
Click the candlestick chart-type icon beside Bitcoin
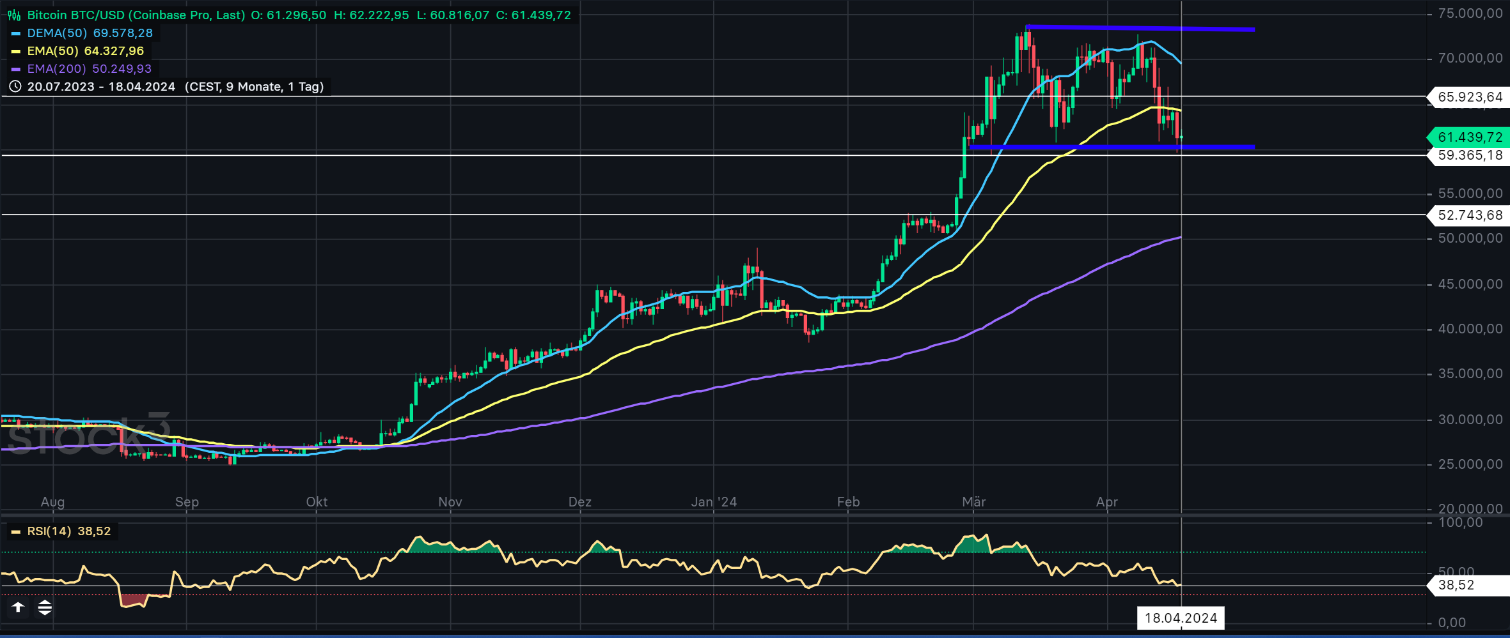[x=14, y=15]
